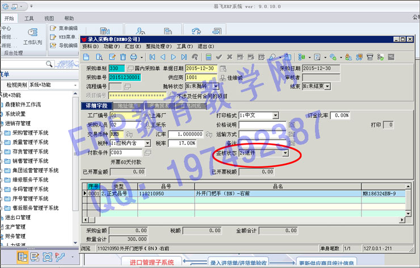Click currency exchange icon beside RMB

(129, 134)
